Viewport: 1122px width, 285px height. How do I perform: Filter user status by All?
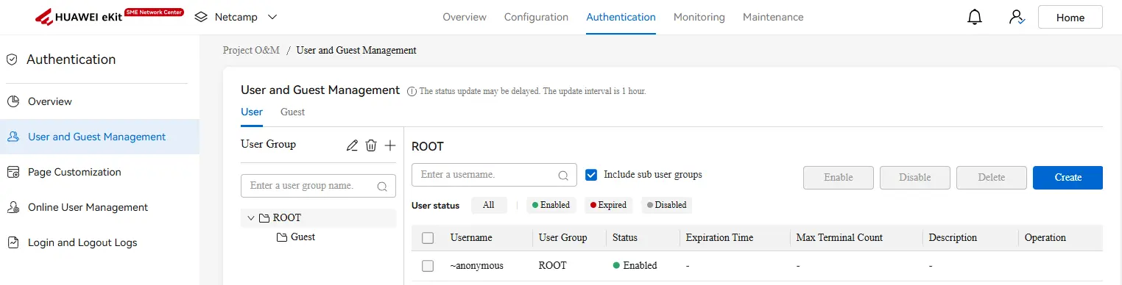point(489,205)
